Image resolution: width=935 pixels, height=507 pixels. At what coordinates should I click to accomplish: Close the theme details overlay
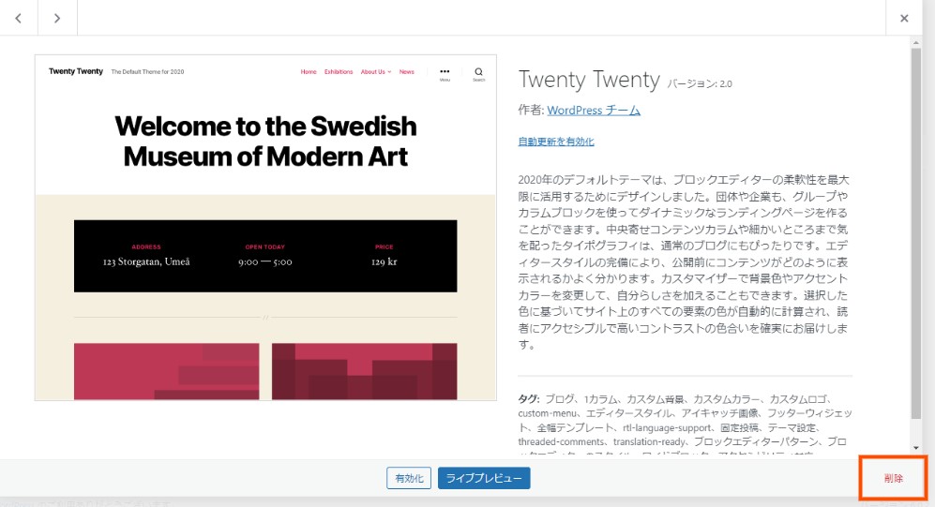coord(904,18)
